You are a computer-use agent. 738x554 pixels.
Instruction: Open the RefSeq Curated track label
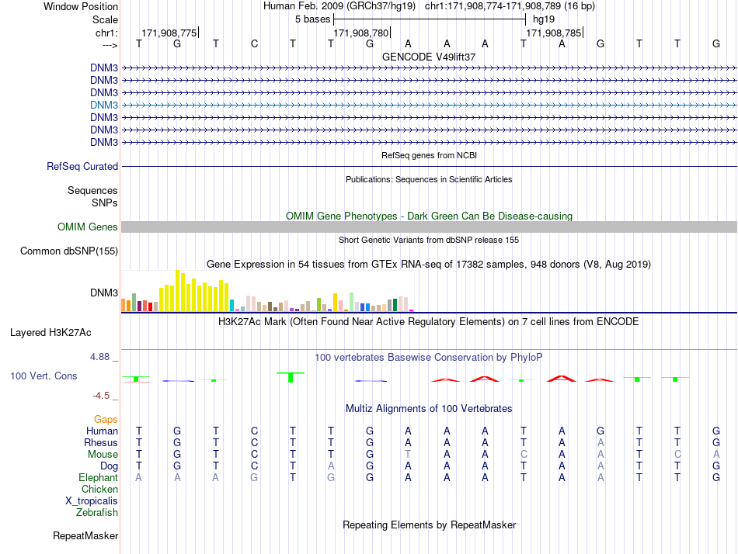(82, 167)
